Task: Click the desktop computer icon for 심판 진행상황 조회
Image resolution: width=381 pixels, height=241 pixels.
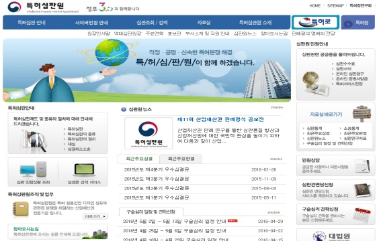Action: coord(33,169)
